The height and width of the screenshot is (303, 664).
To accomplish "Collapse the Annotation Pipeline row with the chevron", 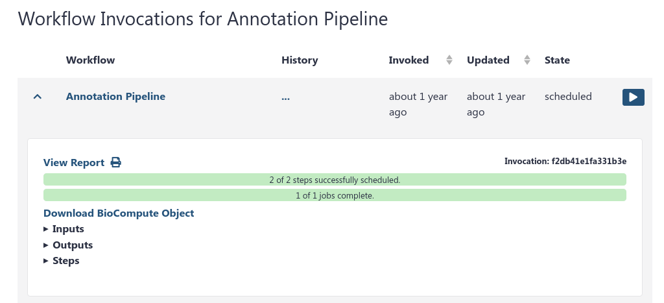I will (x=38, y=97).
